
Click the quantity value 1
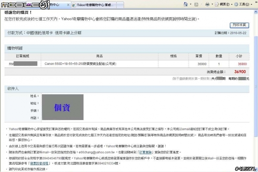219,64
